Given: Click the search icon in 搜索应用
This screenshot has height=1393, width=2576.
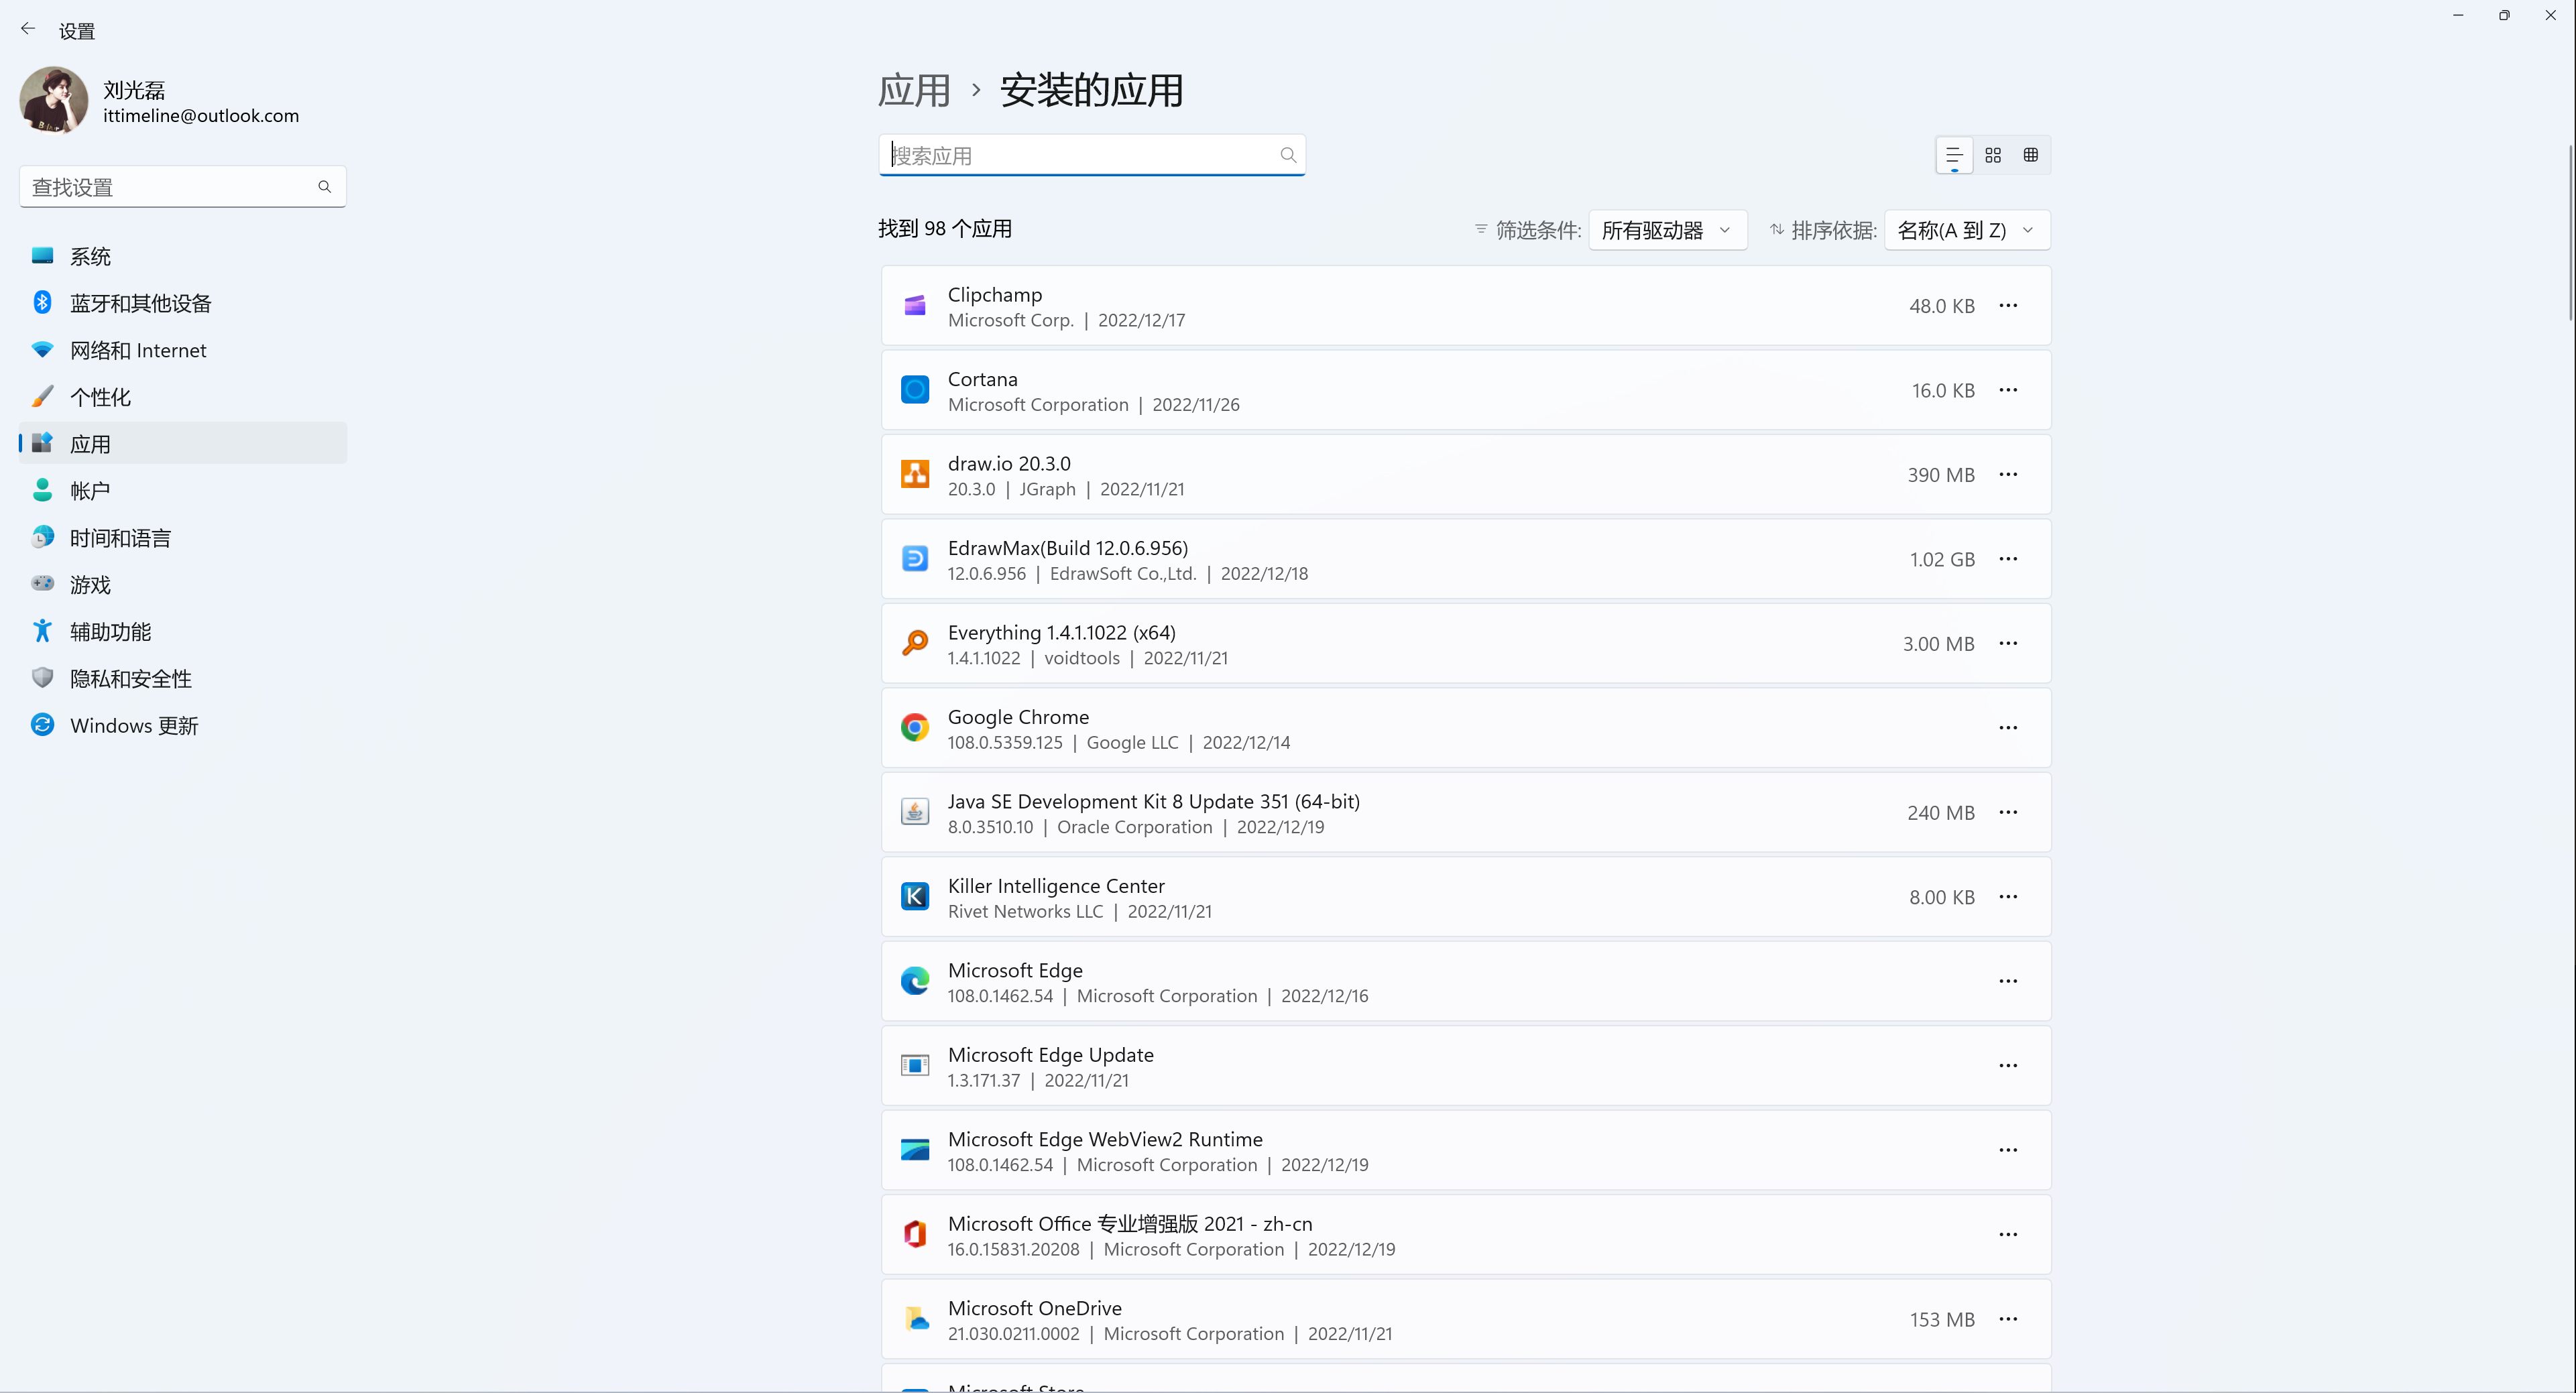Looking at the screenshot, I should [1288, 155].
